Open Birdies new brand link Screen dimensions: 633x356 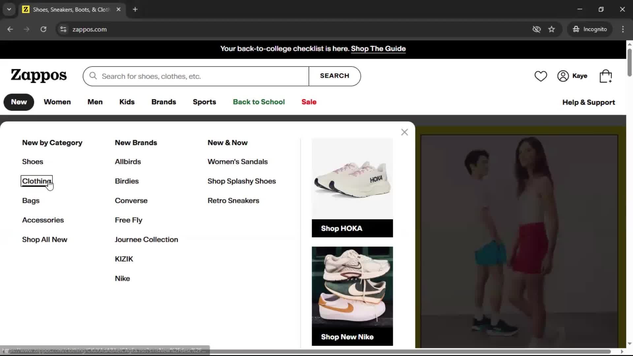point(127,181)
